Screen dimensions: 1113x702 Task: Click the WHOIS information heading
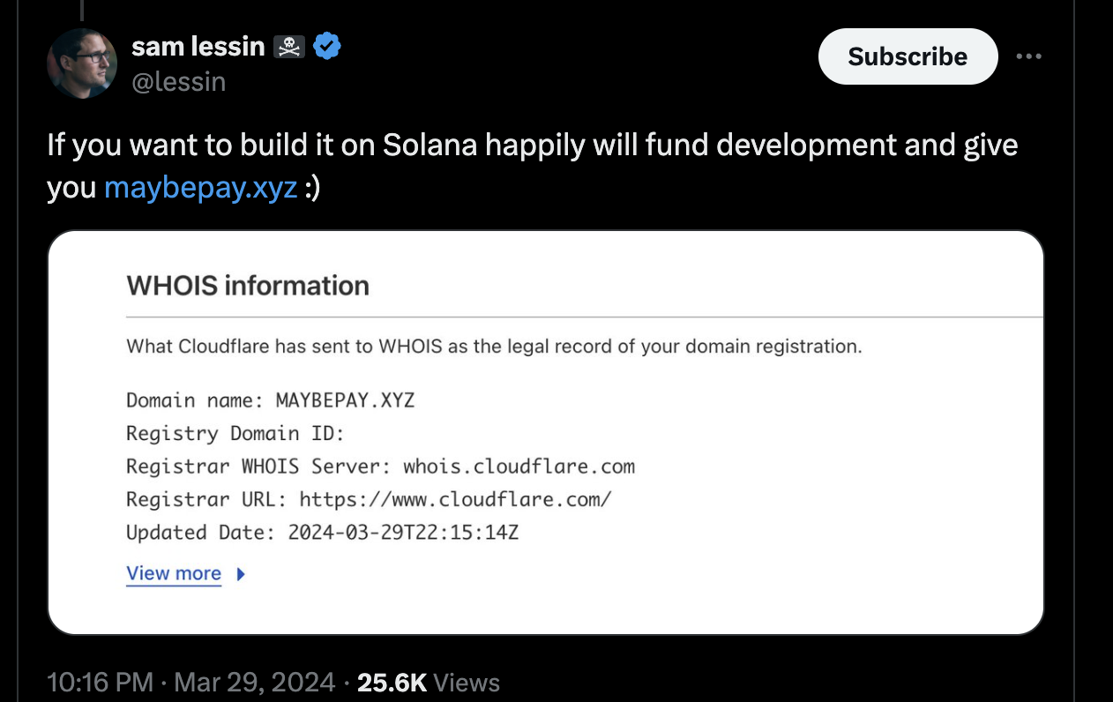point(248,286)
